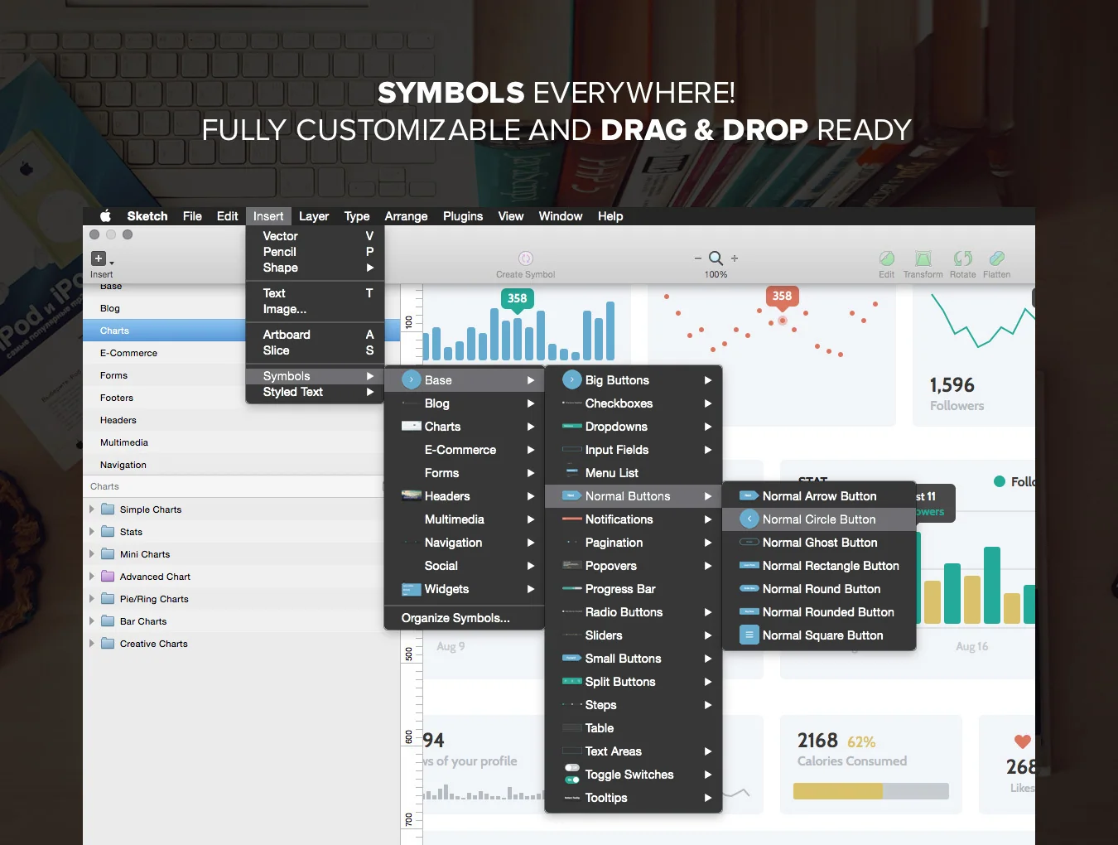
Task: Choose Artboard from the Insert menu
Action: 316,335
